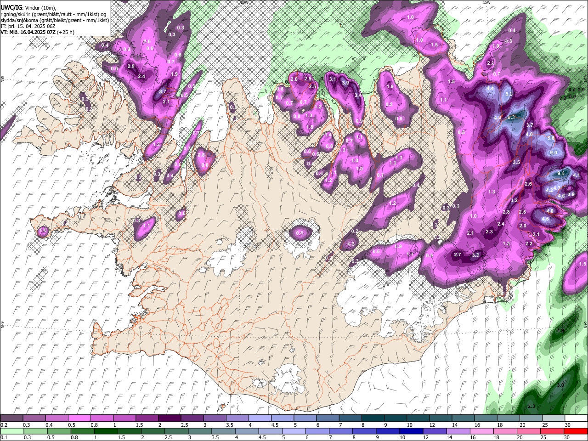Pick the snow-scale swatch between 4 and 4.5

click(x=260, y=418)
